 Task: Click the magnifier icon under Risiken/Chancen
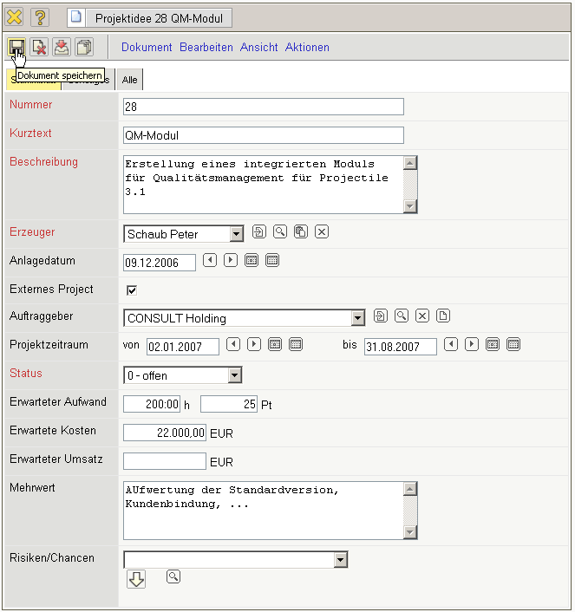[x=173, y=576]
